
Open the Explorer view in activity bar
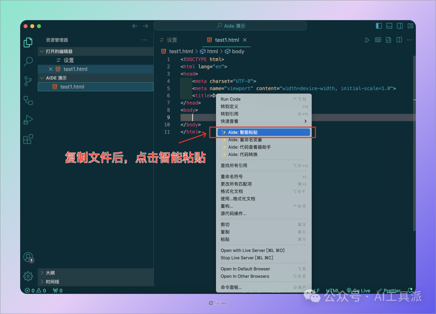coord(28,42)
